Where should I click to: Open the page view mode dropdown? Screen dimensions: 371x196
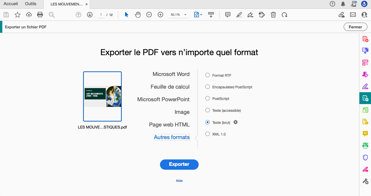point(198,15)
